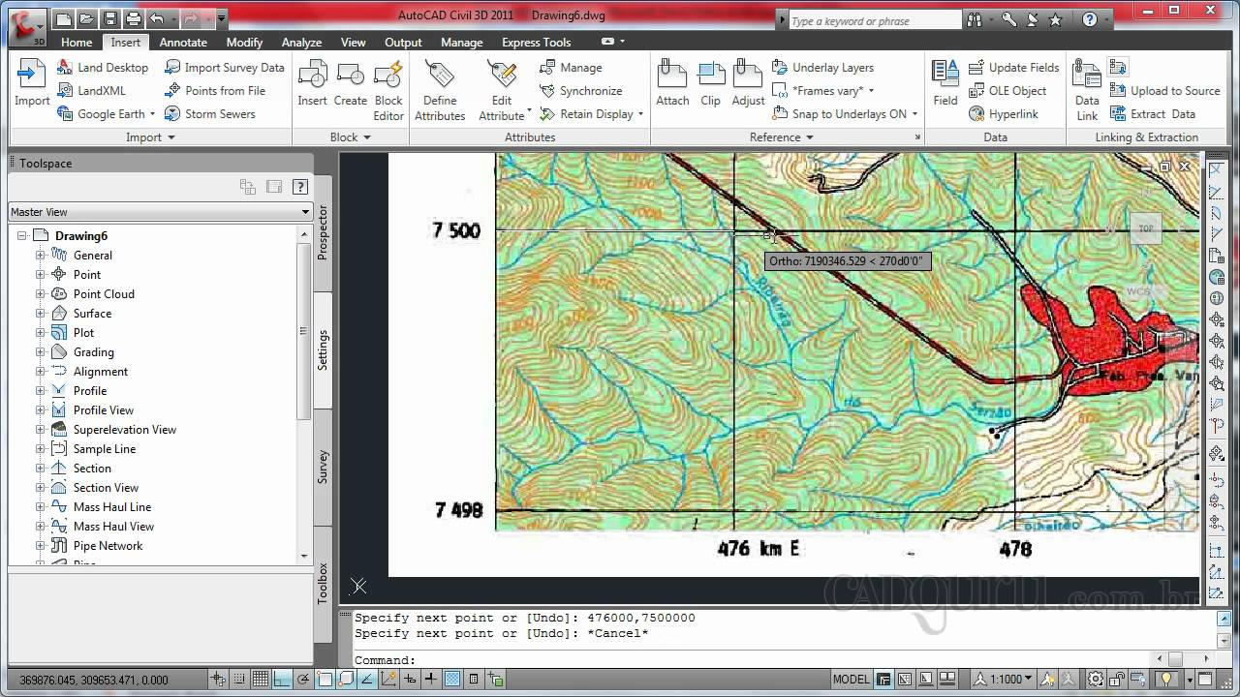This screenshot has width=1240, height=697.
Task: Open the Master View dropdown
Action: point(160,212)
